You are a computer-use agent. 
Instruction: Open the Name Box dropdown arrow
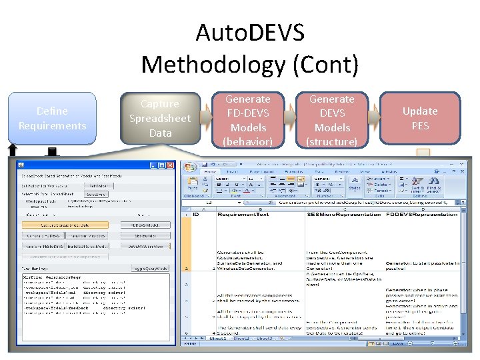point(239,203)
